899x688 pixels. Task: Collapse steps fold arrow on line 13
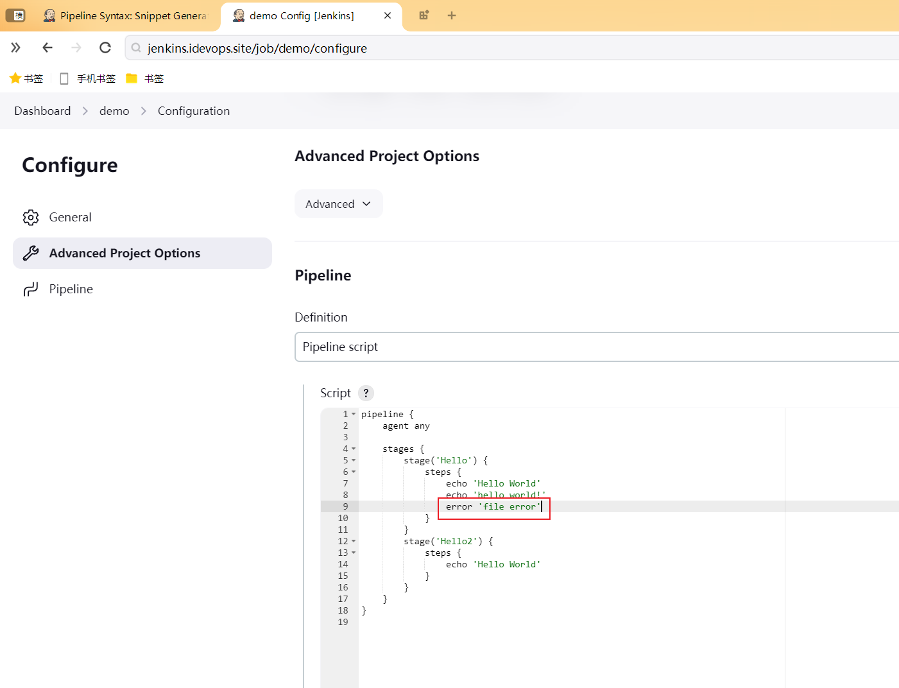354,553
